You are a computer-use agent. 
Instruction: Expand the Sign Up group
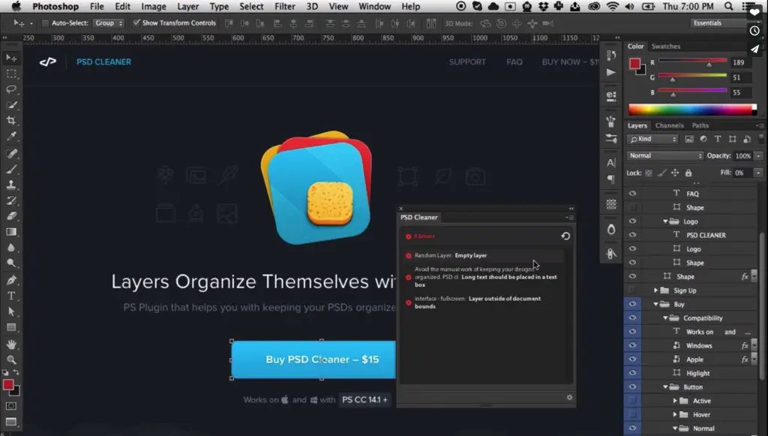coord(655,290)
